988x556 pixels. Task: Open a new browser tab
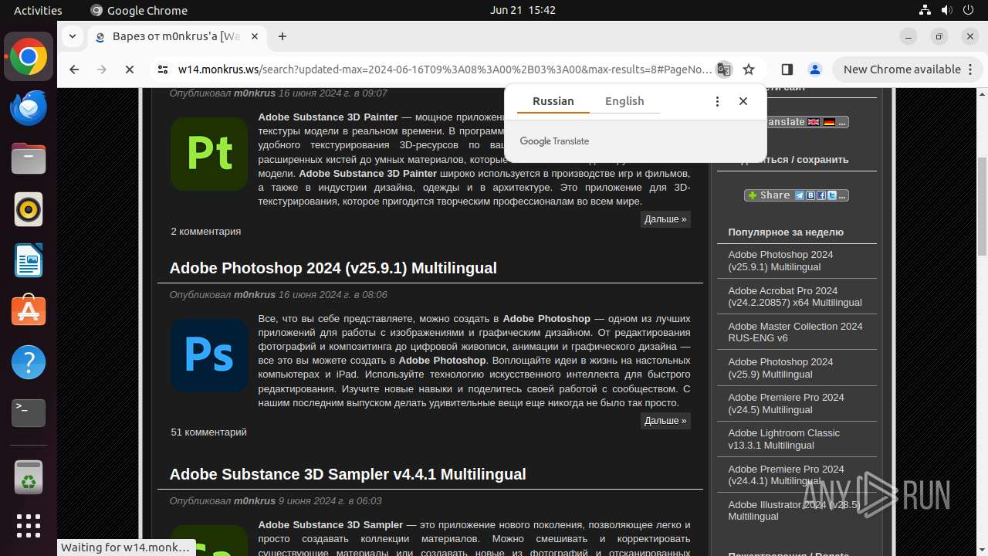coord(283,36)
